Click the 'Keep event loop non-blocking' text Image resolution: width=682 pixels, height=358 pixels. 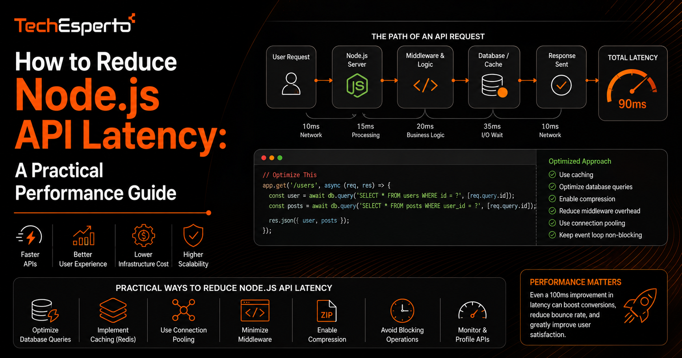pos(600,235)
